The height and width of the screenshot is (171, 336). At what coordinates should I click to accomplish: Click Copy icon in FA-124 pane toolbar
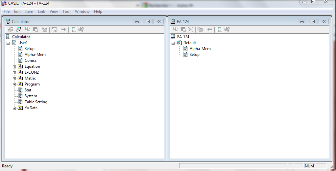click(x=176, y=29)
